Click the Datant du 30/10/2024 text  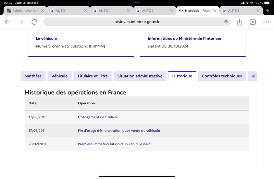click(x=168, y=46)
